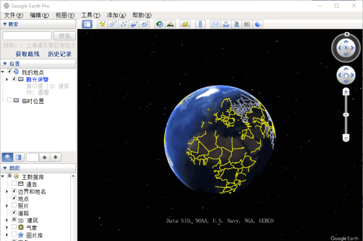Add an image overlay from the toolbar
Image resolution: width=363 pixels, height=241 pixels.
[134, 24]
